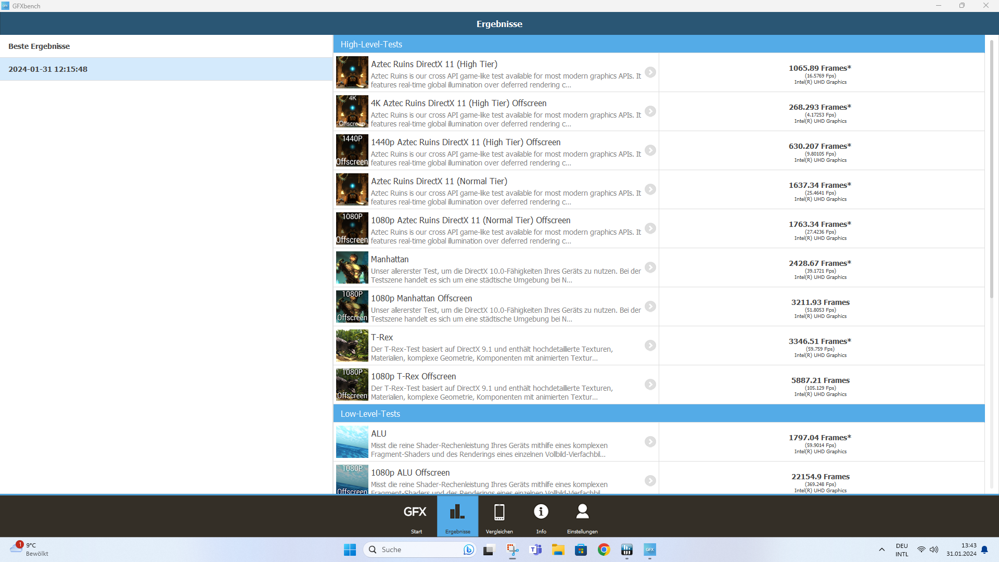The width and height of the screenshot is (999, 562).
Task: Show hidden system tray icons
Action: click(881, 550)
